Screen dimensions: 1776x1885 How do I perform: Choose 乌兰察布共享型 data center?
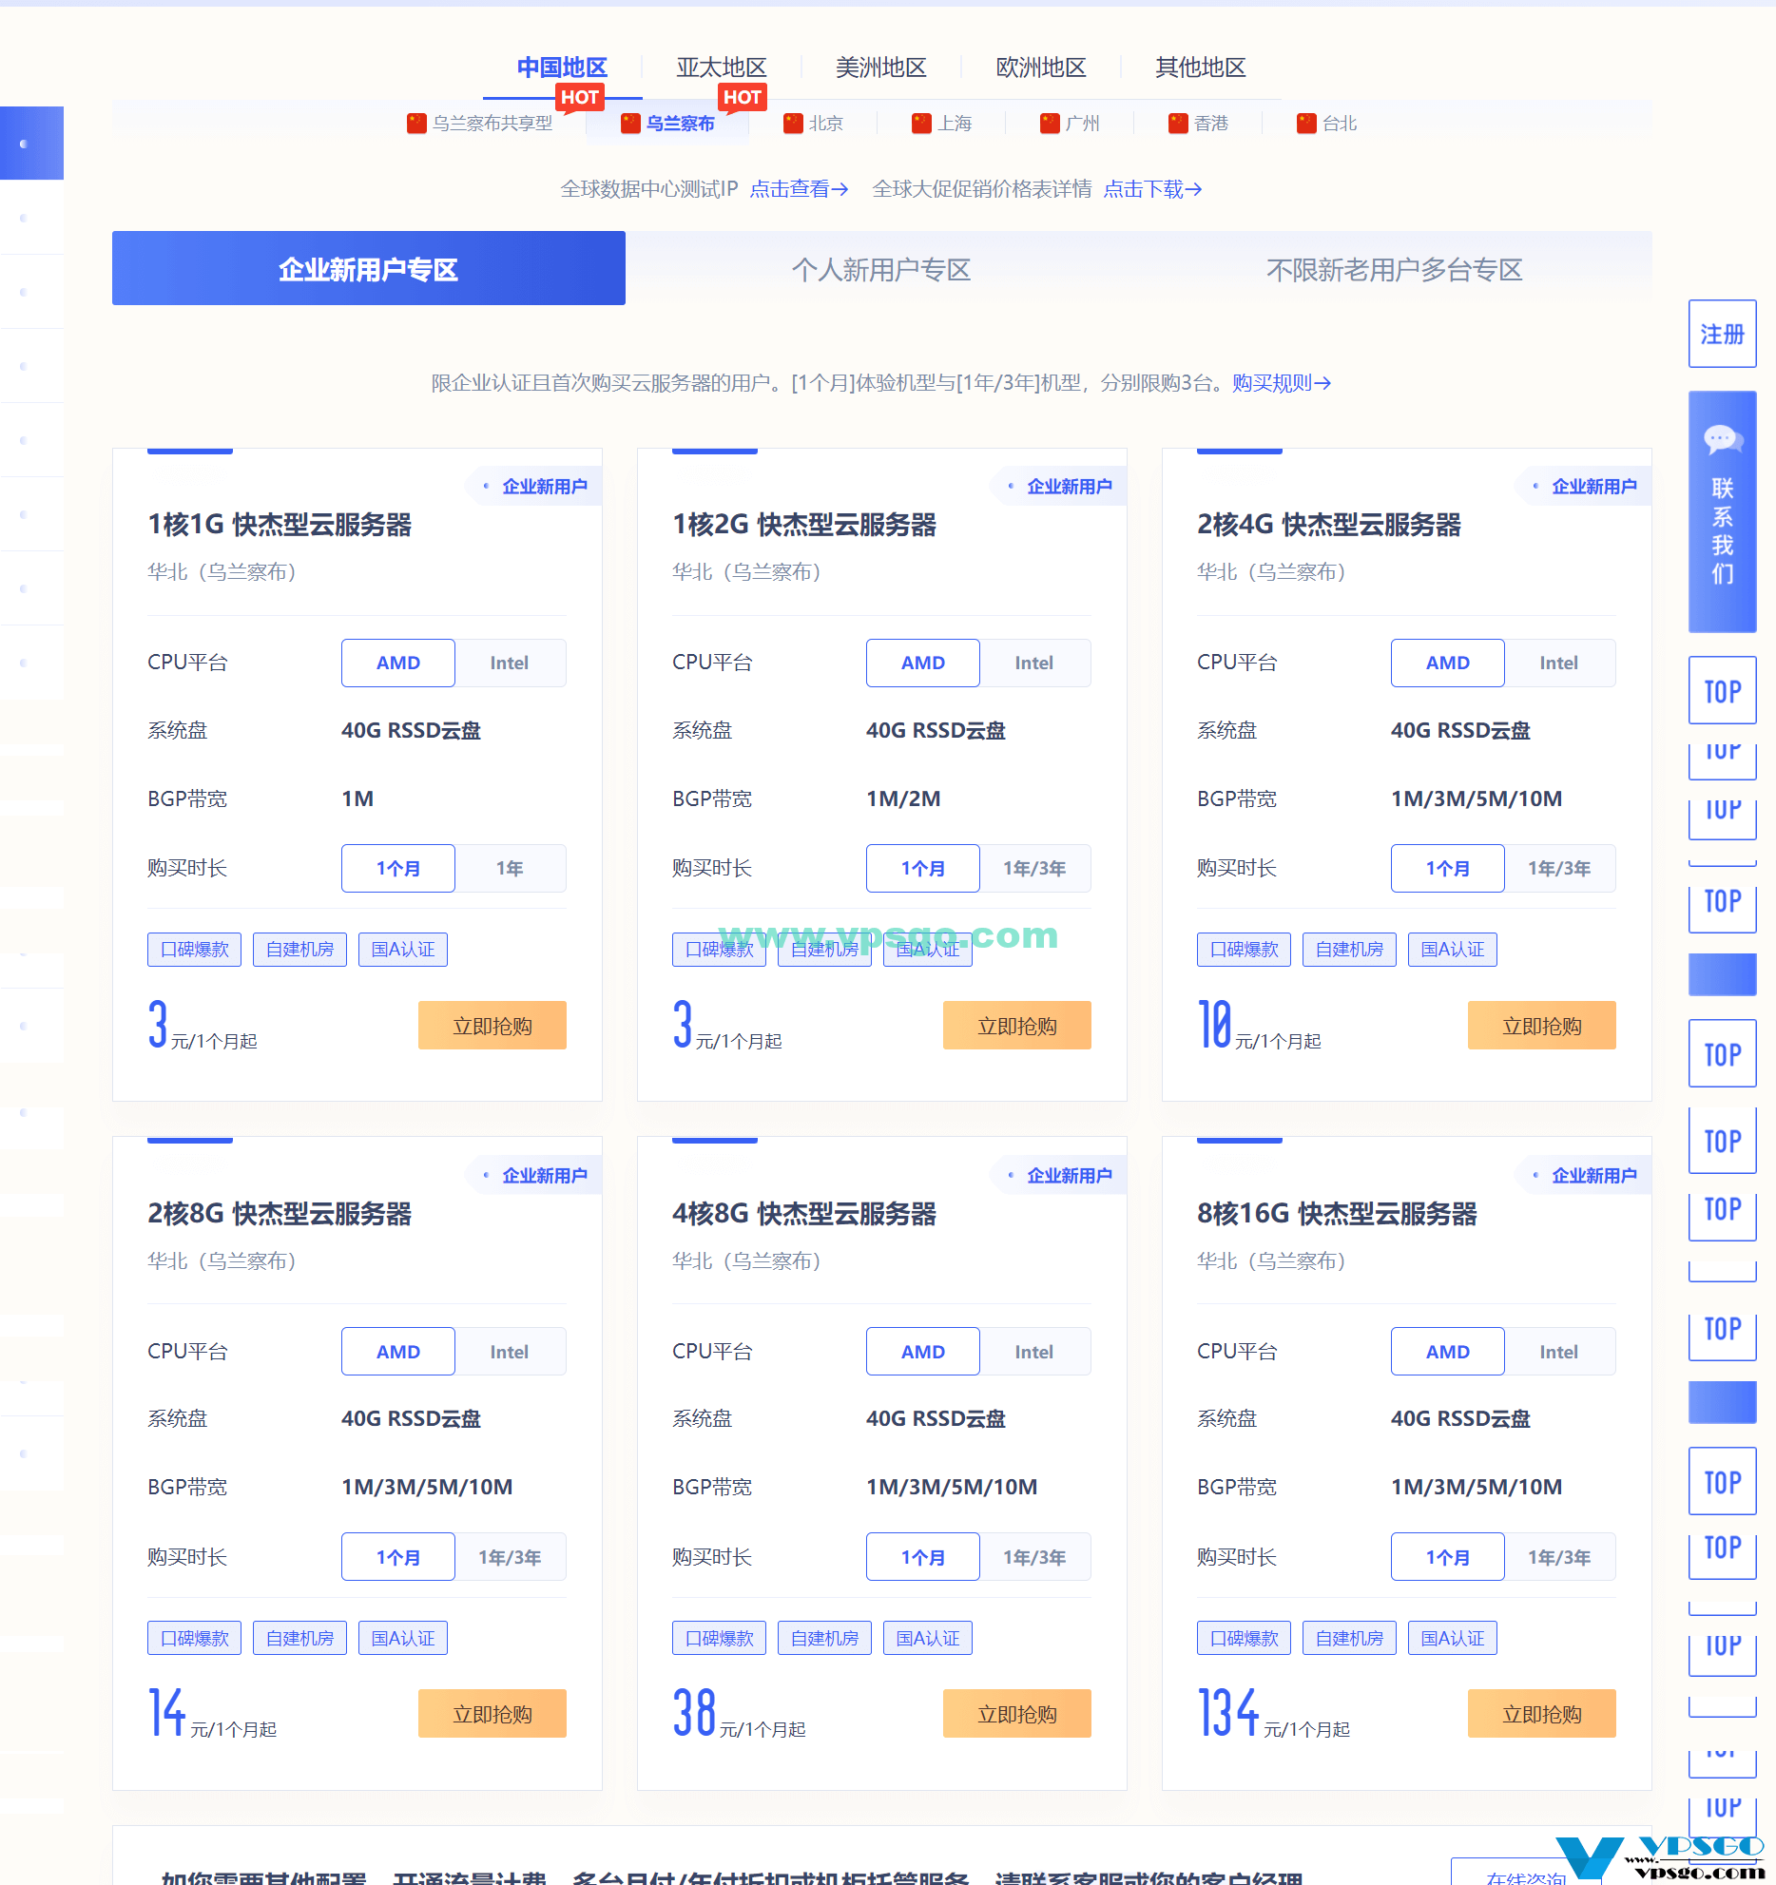click(480, 124)
